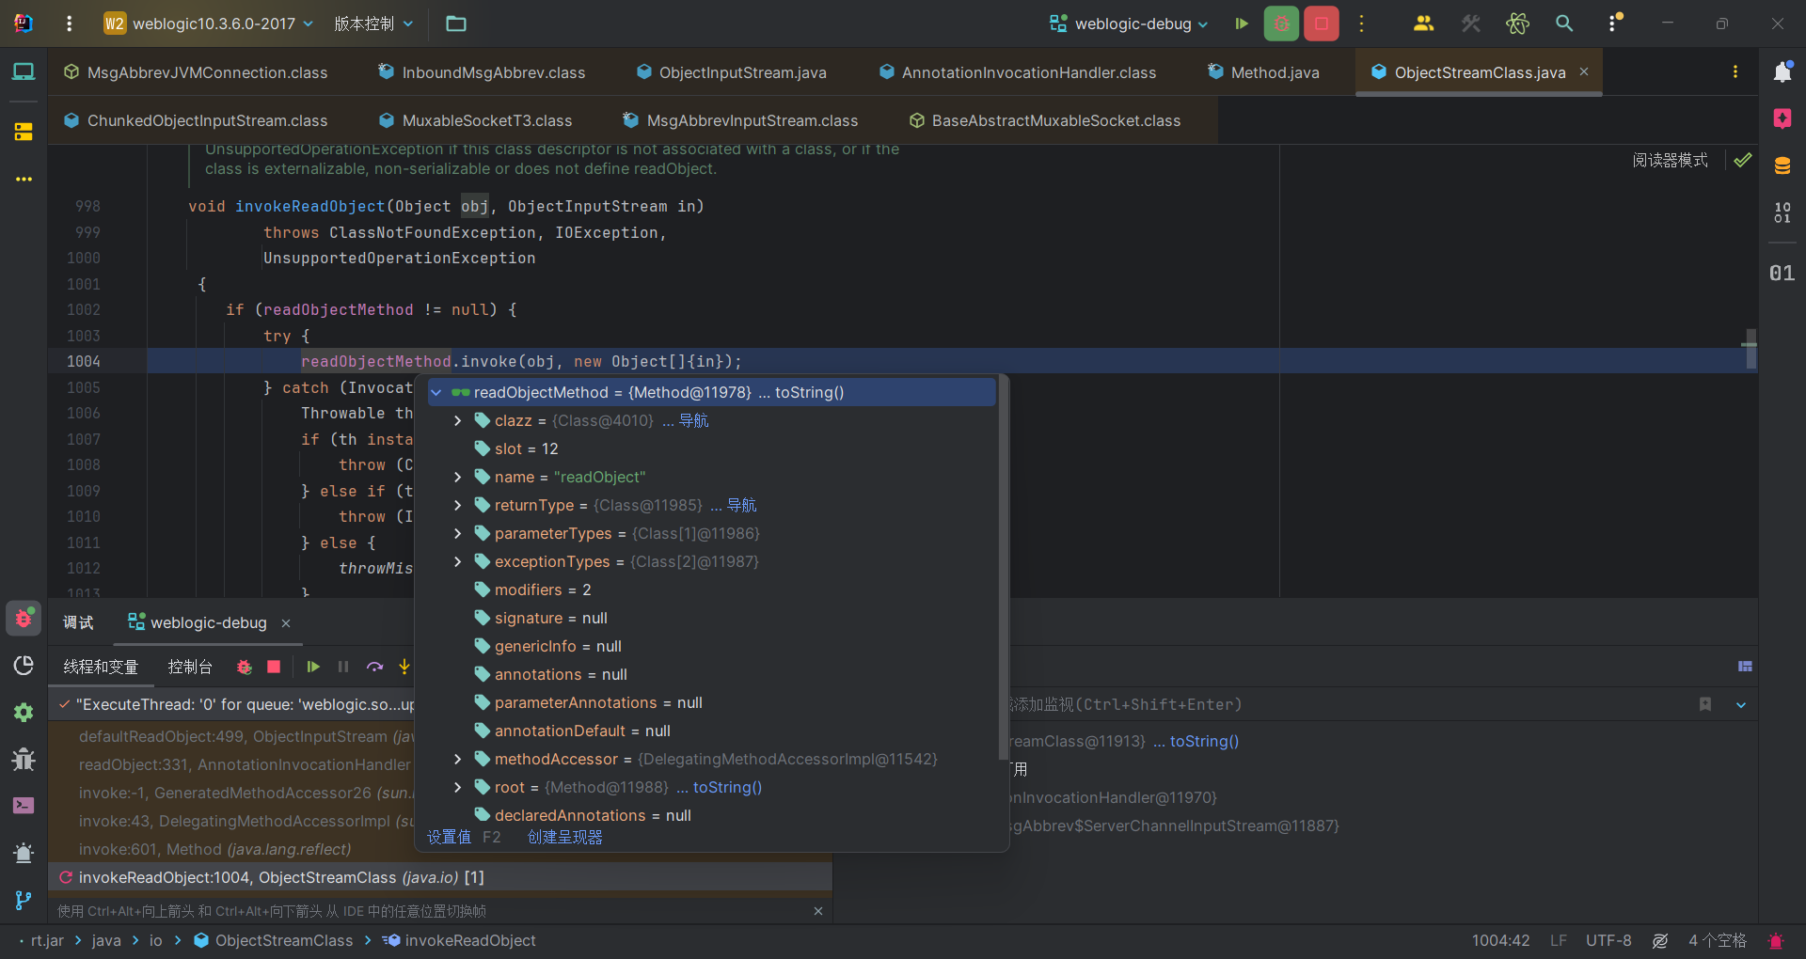Open Notifications bell icon in right sidebar
The width and height of the screenshot is (1806, 959).
tap(1782, 71)
